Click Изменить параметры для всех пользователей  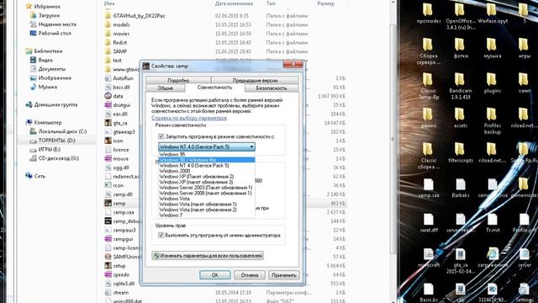click(208, 256)
